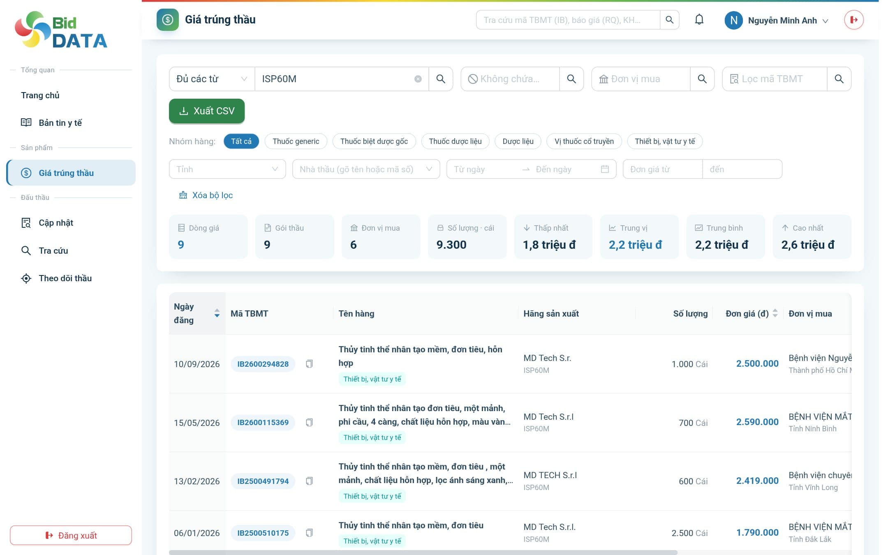This screenshot has width=888, height=555.
Task: Click Xóa bộ lọc to reset filters
Action: coord(206,195)
